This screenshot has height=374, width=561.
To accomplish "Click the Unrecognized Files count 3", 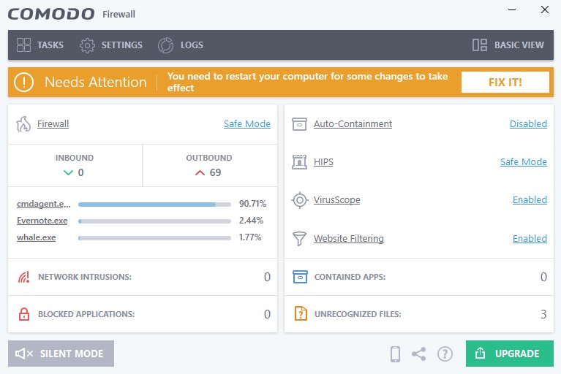I will [x=544, y=314].
